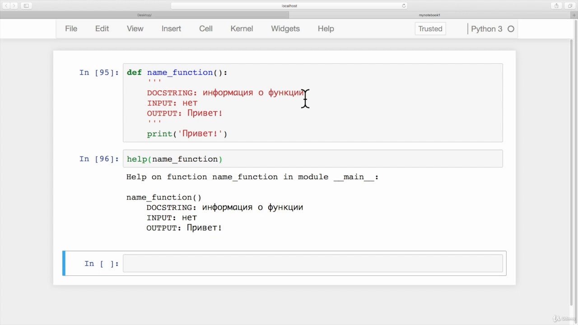Open the Cell menu
The width and height of the screenshot is (578, 325).
(x=206, y=28)
